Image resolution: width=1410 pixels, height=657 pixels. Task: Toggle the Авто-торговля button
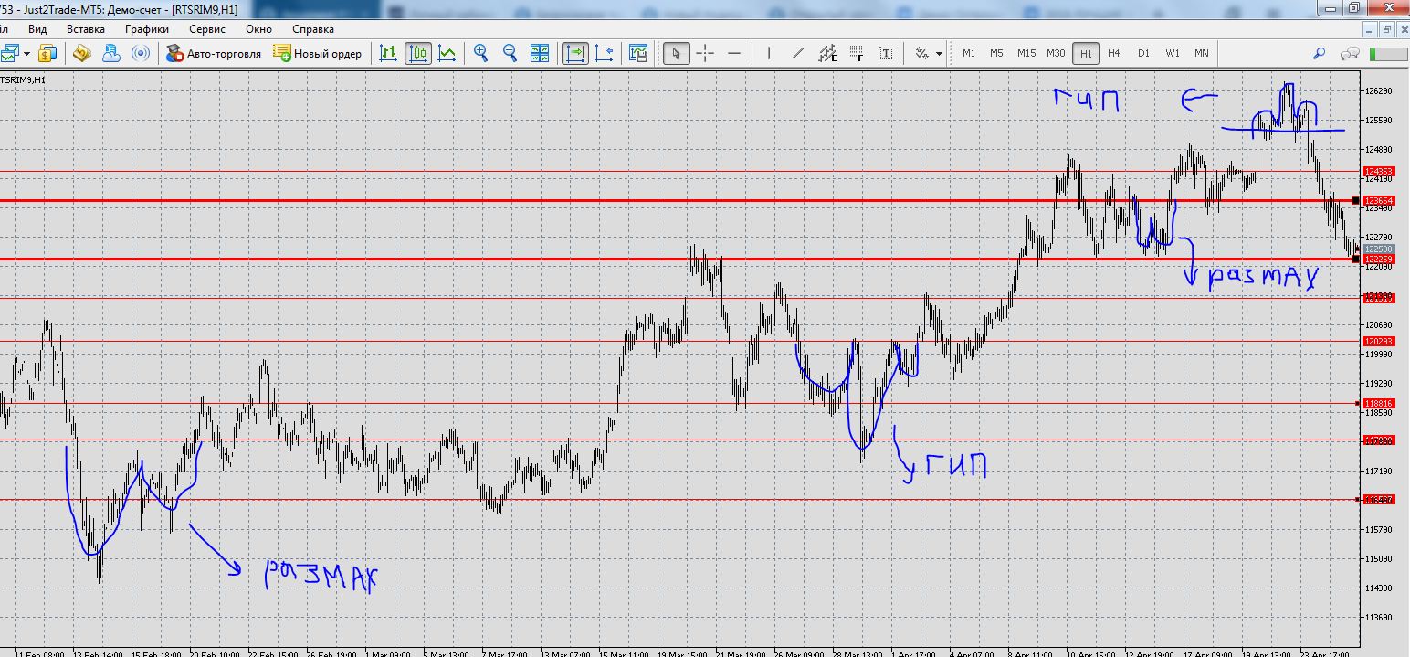[214, 53]
